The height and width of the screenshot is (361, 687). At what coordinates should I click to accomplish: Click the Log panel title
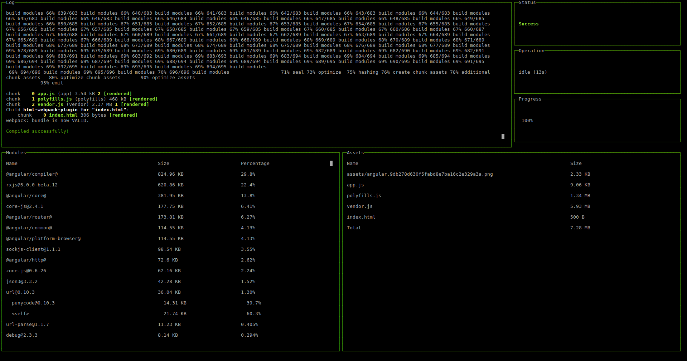[10, 3]
